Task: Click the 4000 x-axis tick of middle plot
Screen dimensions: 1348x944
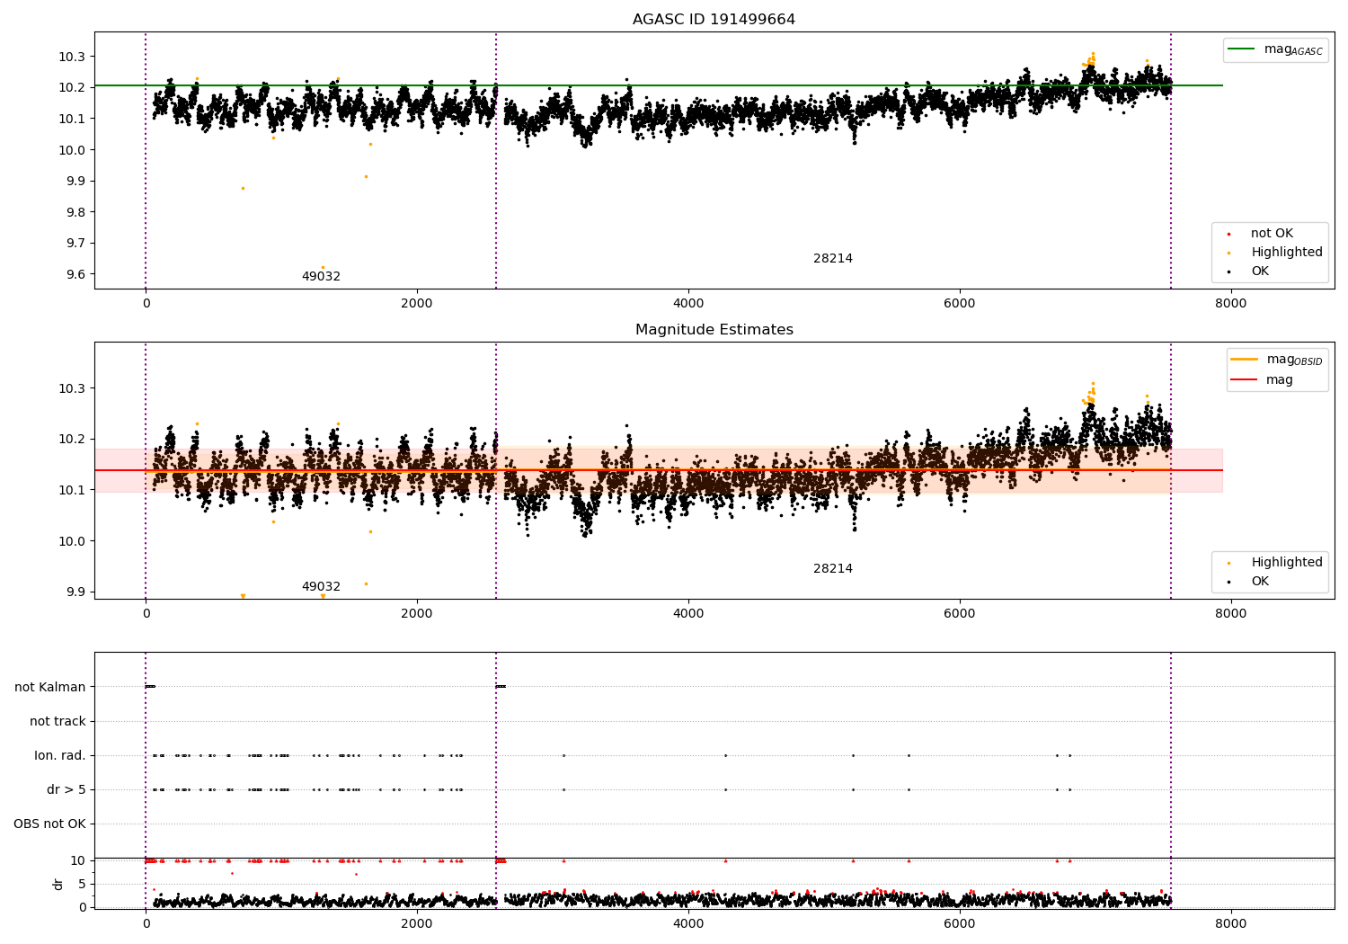Action: 688,614
